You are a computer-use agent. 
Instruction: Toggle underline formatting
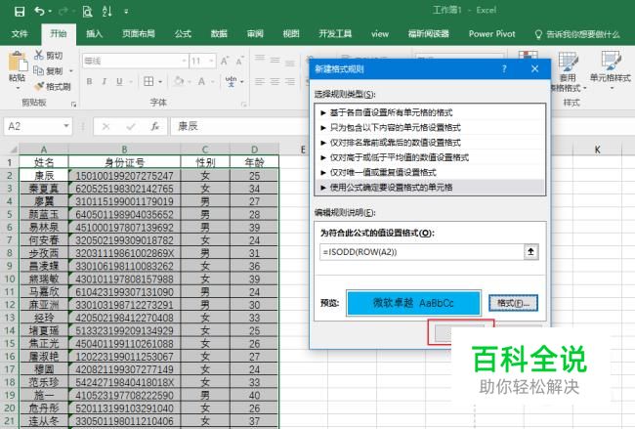tap(119, 81)
